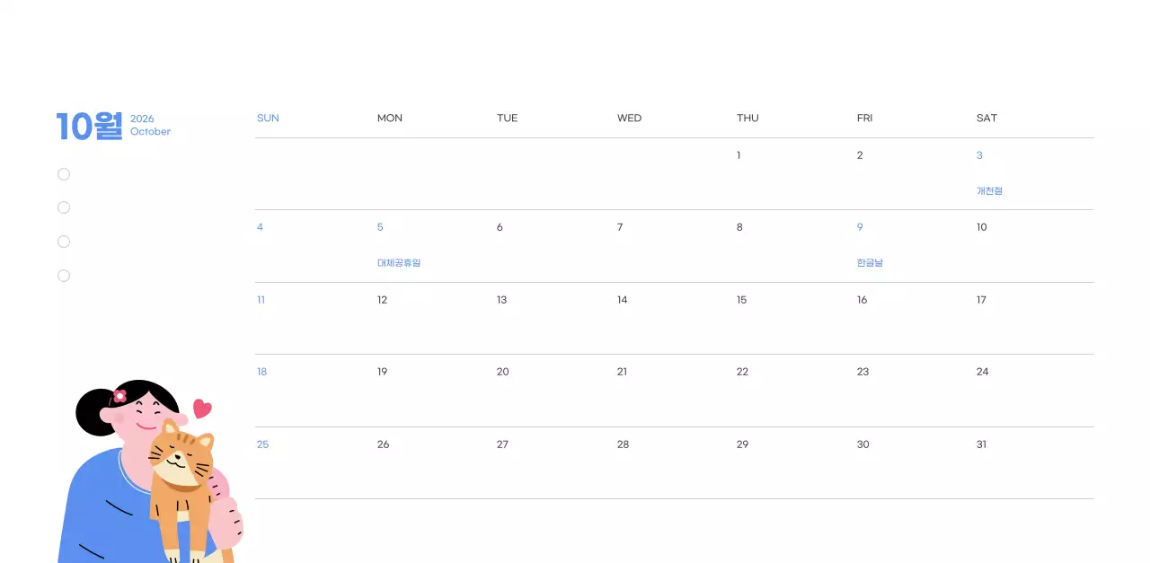Click the pink heart icon above the cat
The image size is (1150, 563).
coord(202,409)
